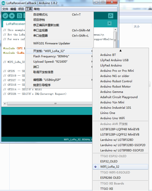The width and height of the screenshot is (152, 191).
Task: Click the scroll-up arrow atop boards list
Action: click(120, 51)
